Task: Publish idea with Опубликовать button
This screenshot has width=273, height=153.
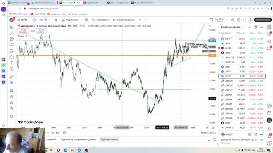Action: pos(263,20)
